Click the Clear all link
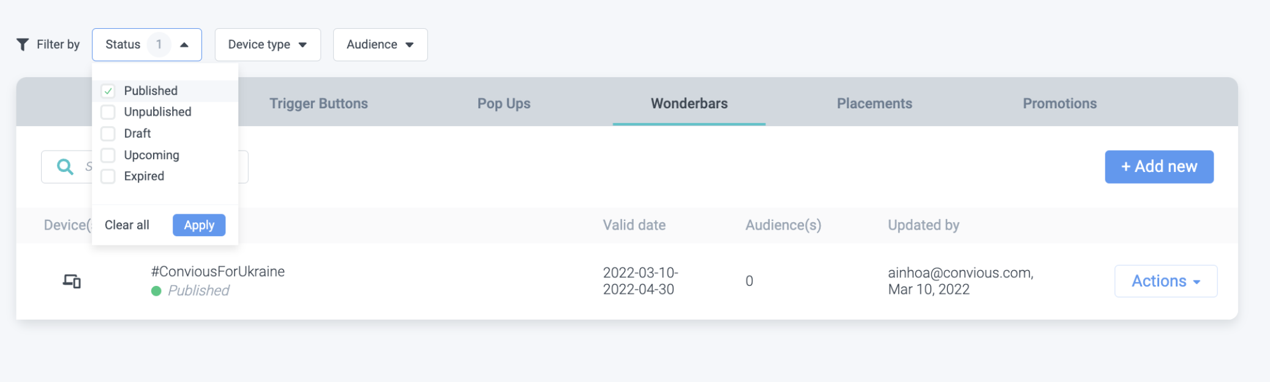1270x382 pixels. tap(127, 225)
